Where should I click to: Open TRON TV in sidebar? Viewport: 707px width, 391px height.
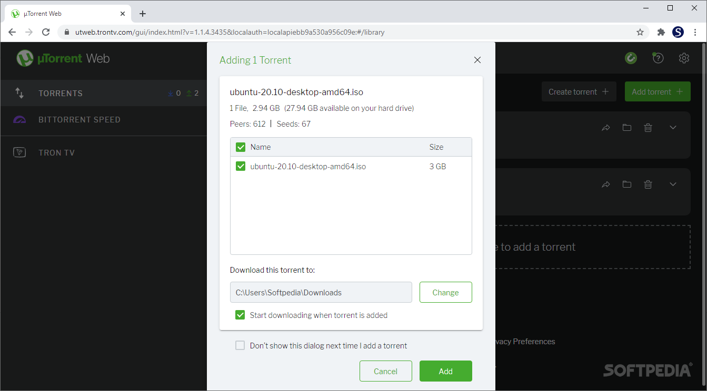coord(103,153)
